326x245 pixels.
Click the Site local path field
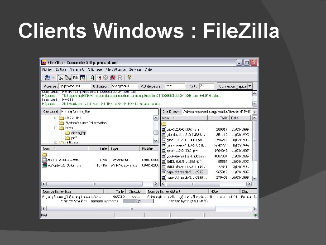pyautogui.click(x=110, y=112)
